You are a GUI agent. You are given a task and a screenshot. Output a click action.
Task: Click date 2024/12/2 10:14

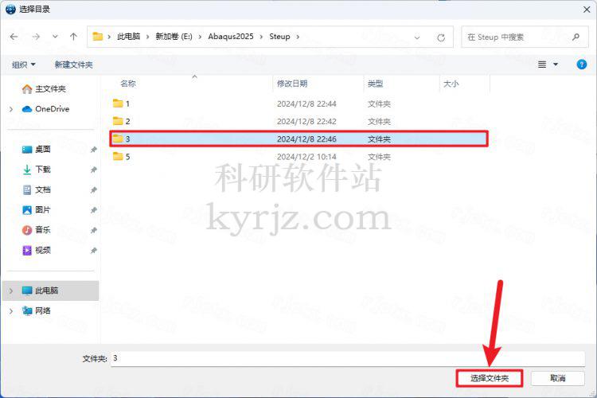tap(306, 157)
